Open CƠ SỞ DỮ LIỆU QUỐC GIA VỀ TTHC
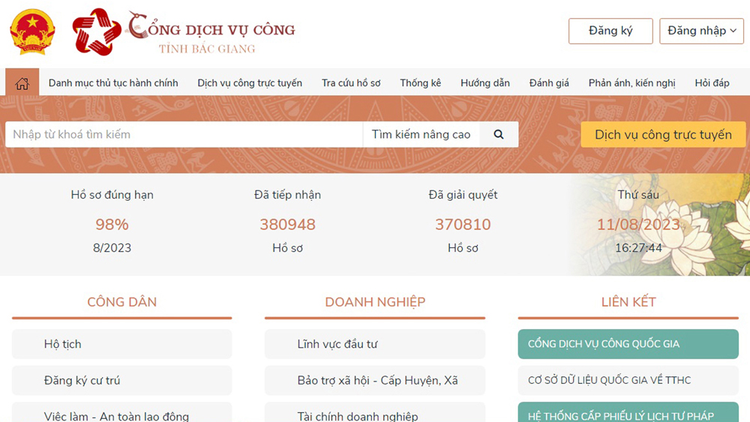750x422 pixels. tap(628, 381)
